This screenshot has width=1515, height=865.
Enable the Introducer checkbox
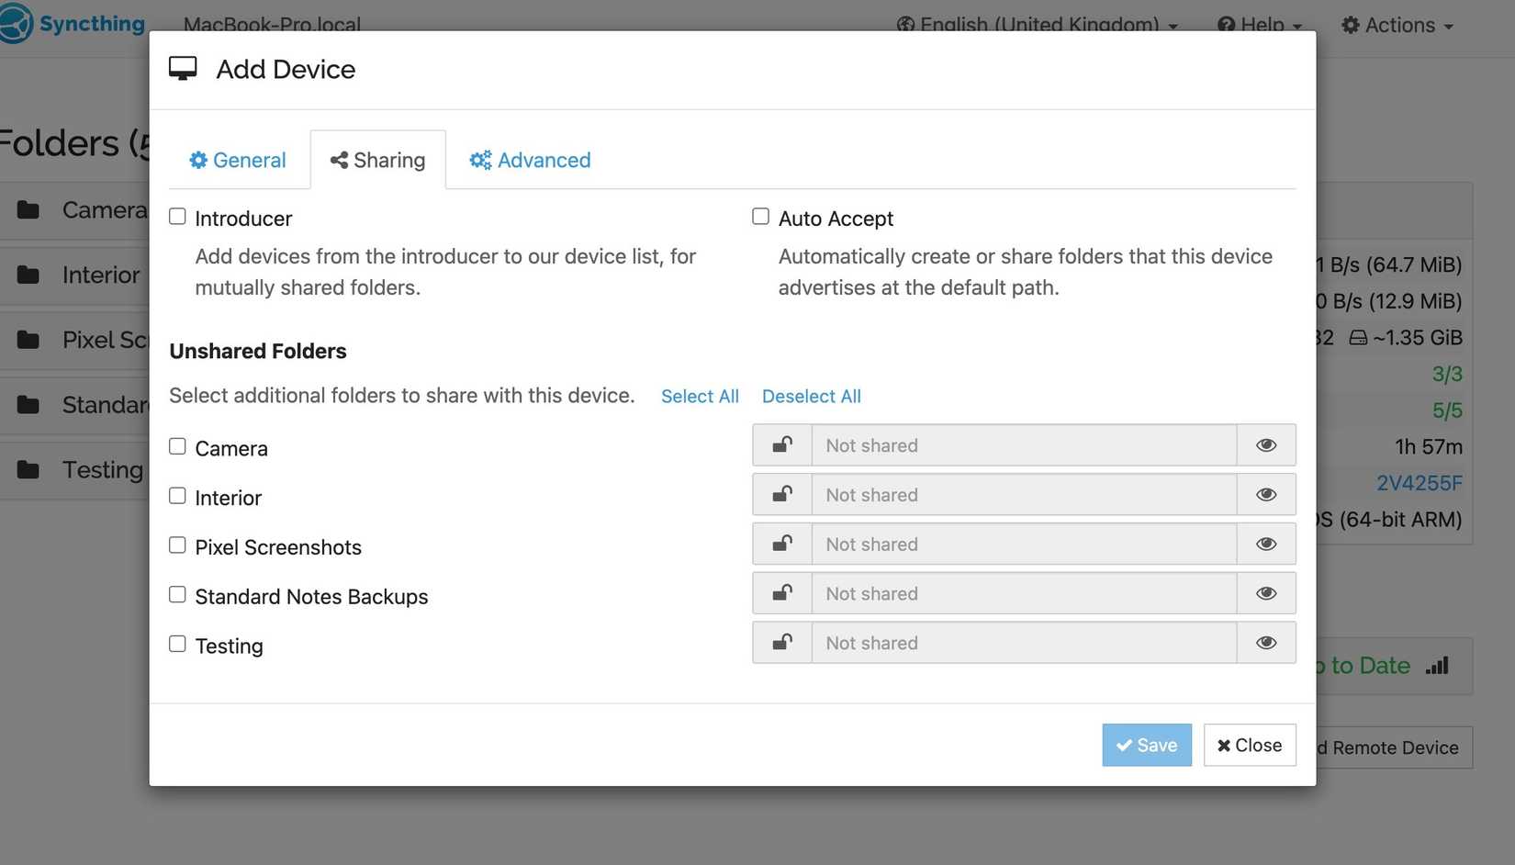coord(177,217)
